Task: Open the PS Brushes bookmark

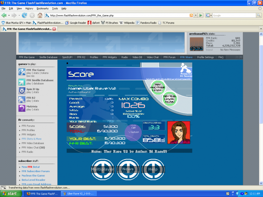Action: click(109, 23)
